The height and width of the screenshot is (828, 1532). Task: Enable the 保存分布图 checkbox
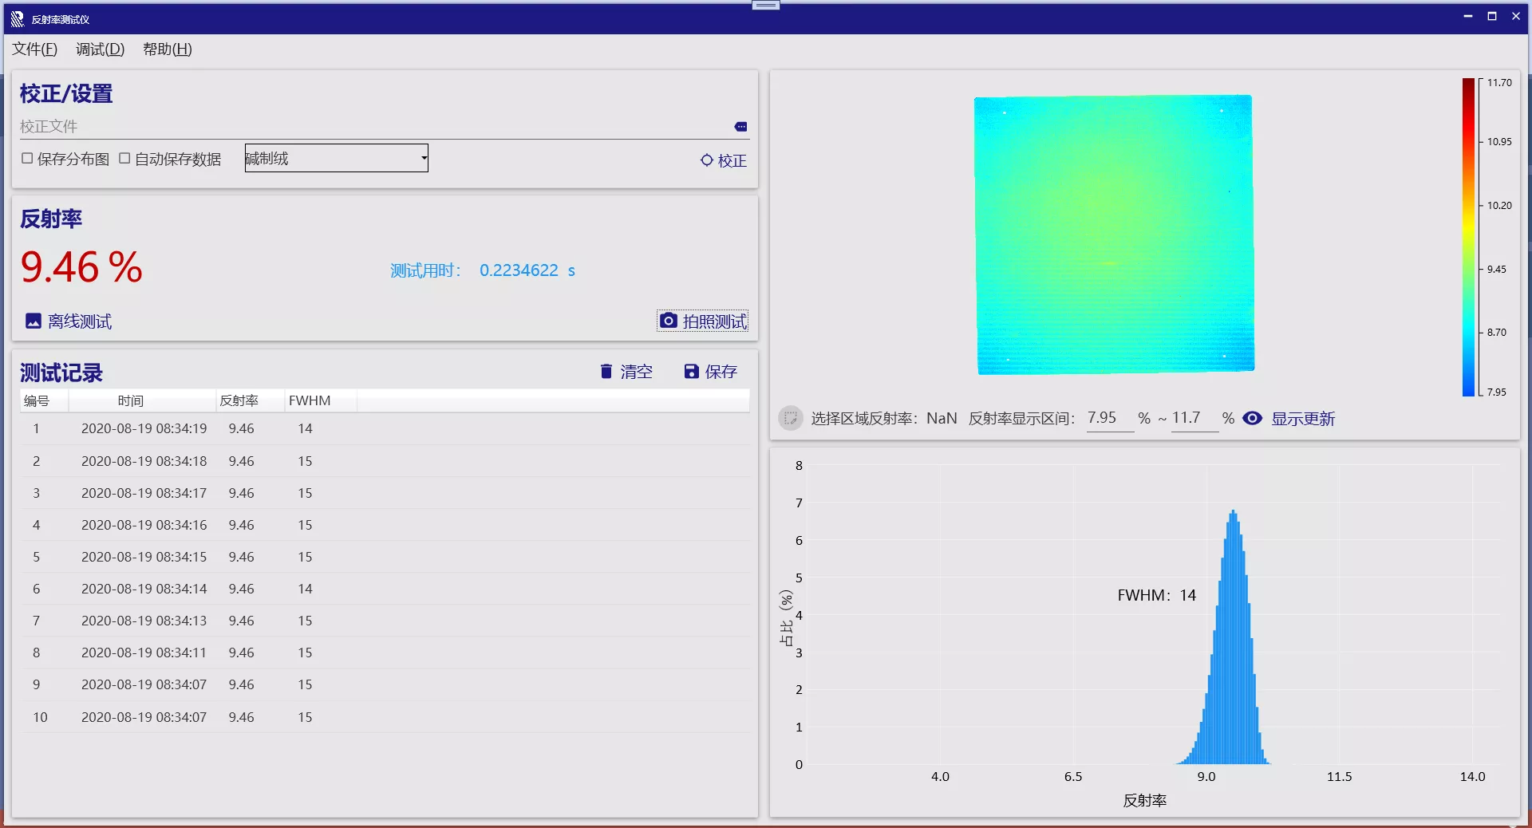click(x=27, y=158)
